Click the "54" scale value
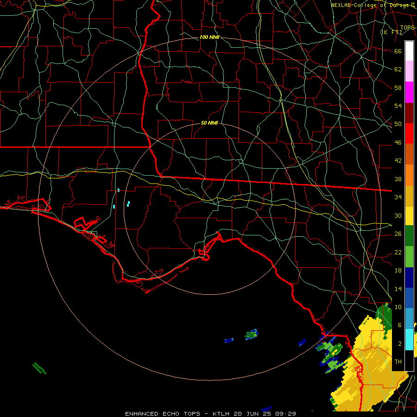417x417 pixels. (398, 106)
